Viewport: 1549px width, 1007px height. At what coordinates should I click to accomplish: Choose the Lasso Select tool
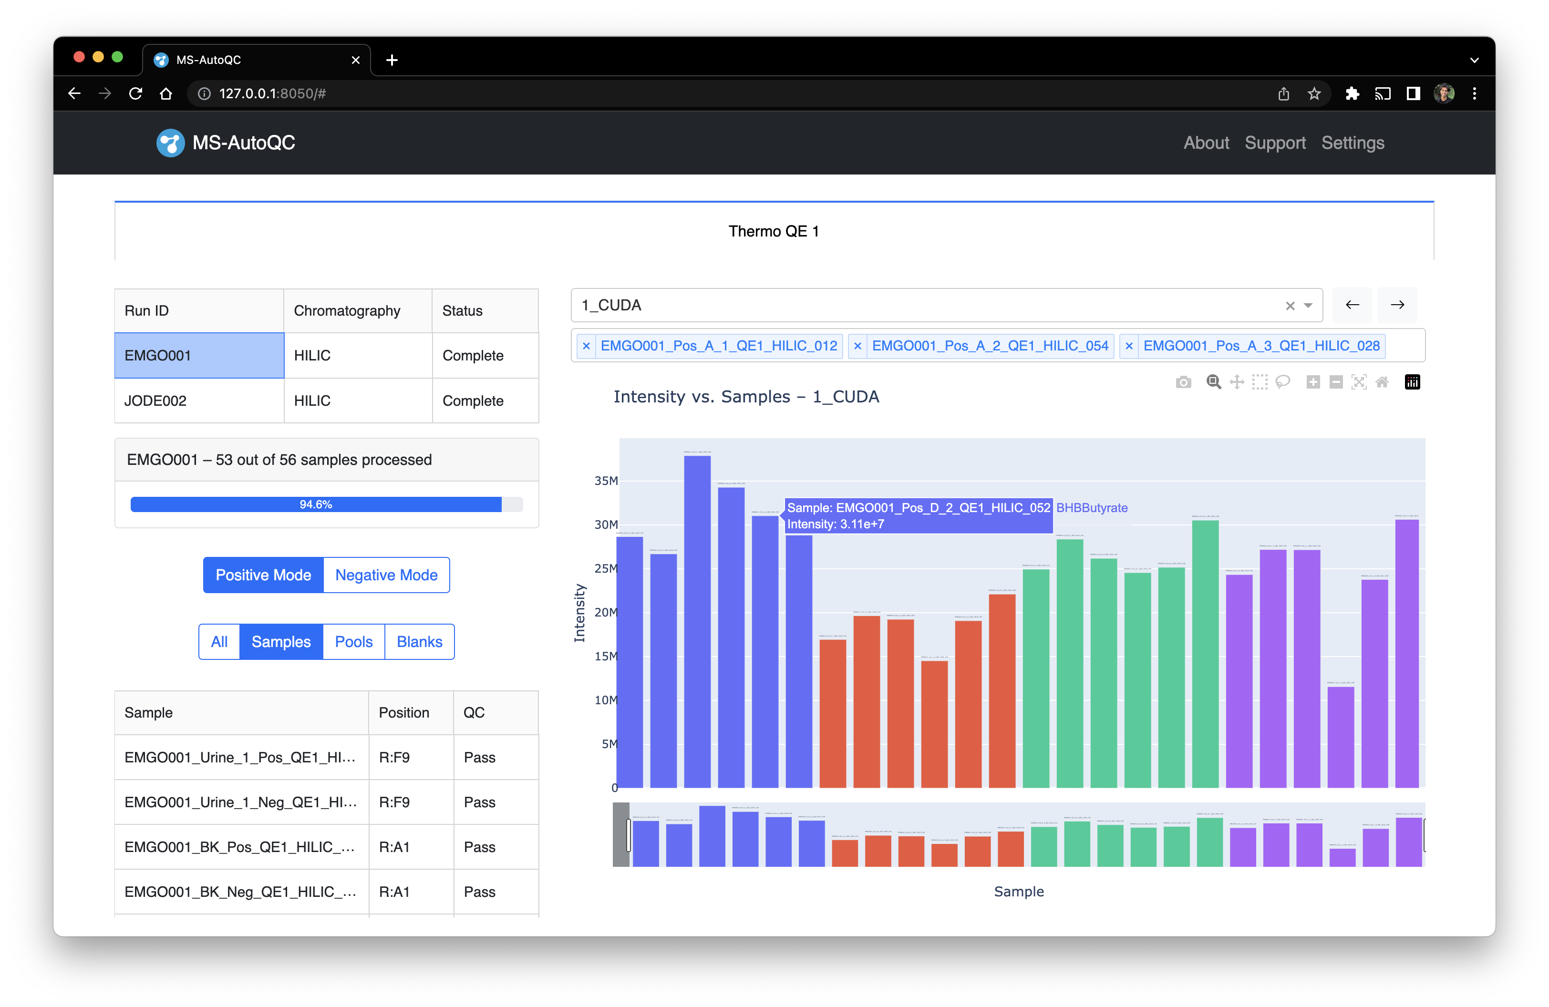pos(1283,382)
